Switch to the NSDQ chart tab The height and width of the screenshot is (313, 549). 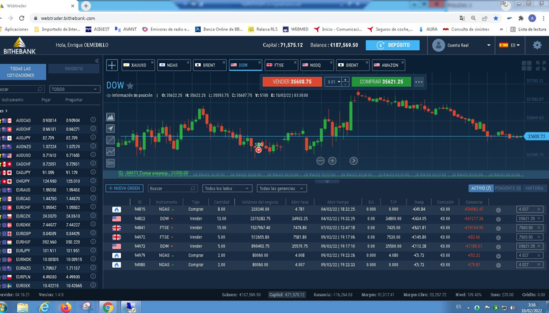[x=317, y=65]
